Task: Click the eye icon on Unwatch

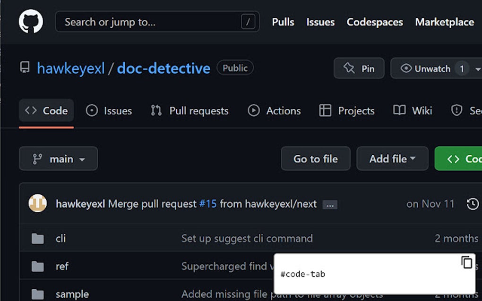Action: click(x=406, y=68)
